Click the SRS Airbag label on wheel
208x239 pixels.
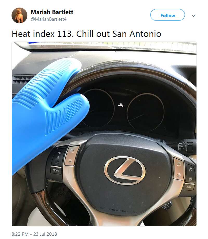pyautogui.click(x=119, y=210)
